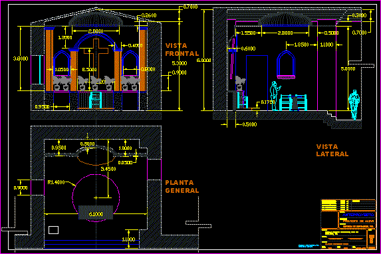Click the 1.8500 dimension in lateral view
Screen dimensions: 381x254
tap(301, 45)
